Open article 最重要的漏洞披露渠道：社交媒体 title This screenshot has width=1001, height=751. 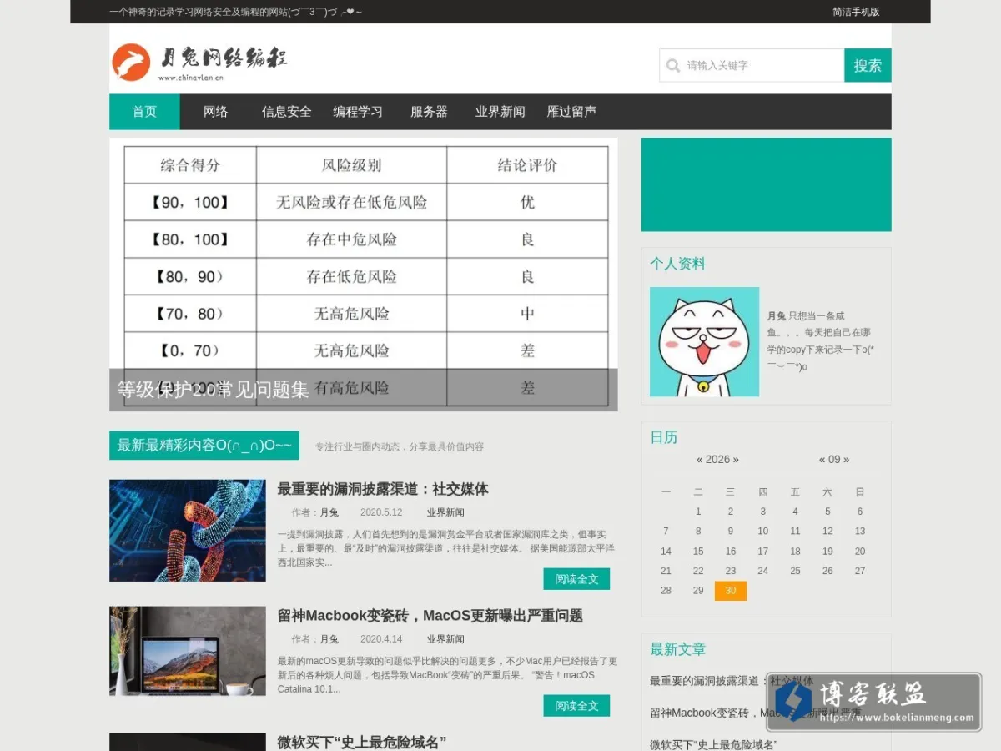coord(383,489)
